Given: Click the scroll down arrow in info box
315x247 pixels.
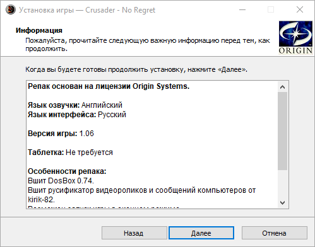Looking at the screenshot, I should [282, 203].
